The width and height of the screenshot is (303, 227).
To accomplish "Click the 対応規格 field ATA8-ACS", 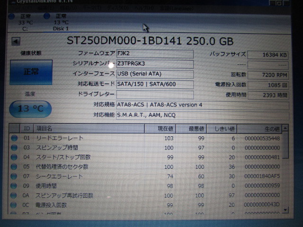I will 203,105.
